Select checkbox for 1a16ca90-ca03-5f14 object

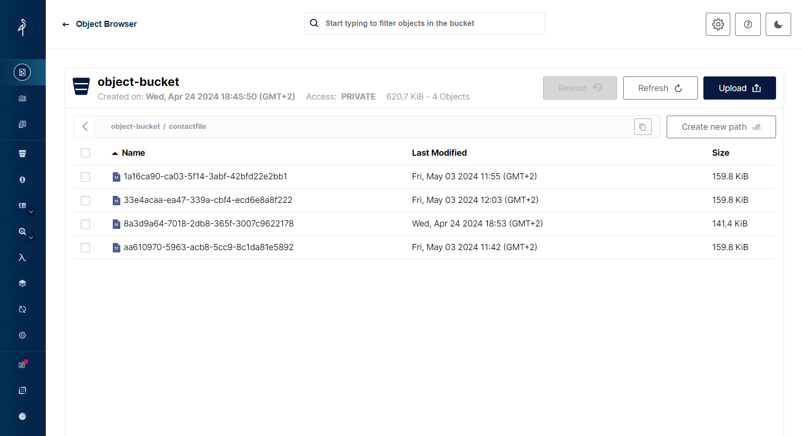pyautogui.click(x=85, y=177)
